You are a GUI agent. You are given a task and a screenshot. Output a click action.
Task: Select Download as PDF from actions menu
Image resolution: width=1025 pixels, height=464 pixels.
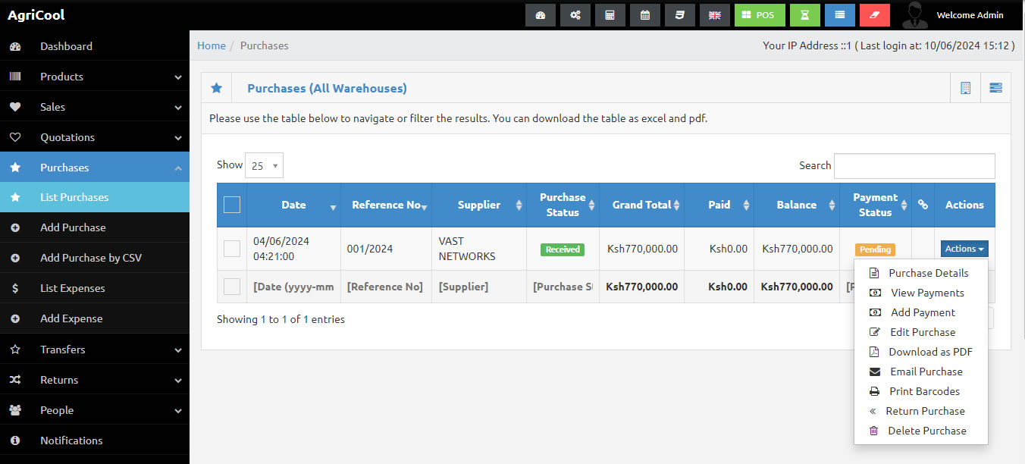(930, 352)
